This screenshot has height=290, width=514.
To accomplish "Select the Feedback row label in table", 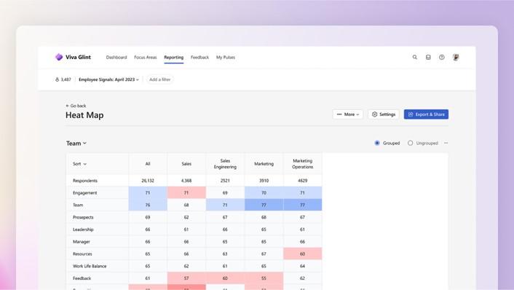I will pos(82,278).
